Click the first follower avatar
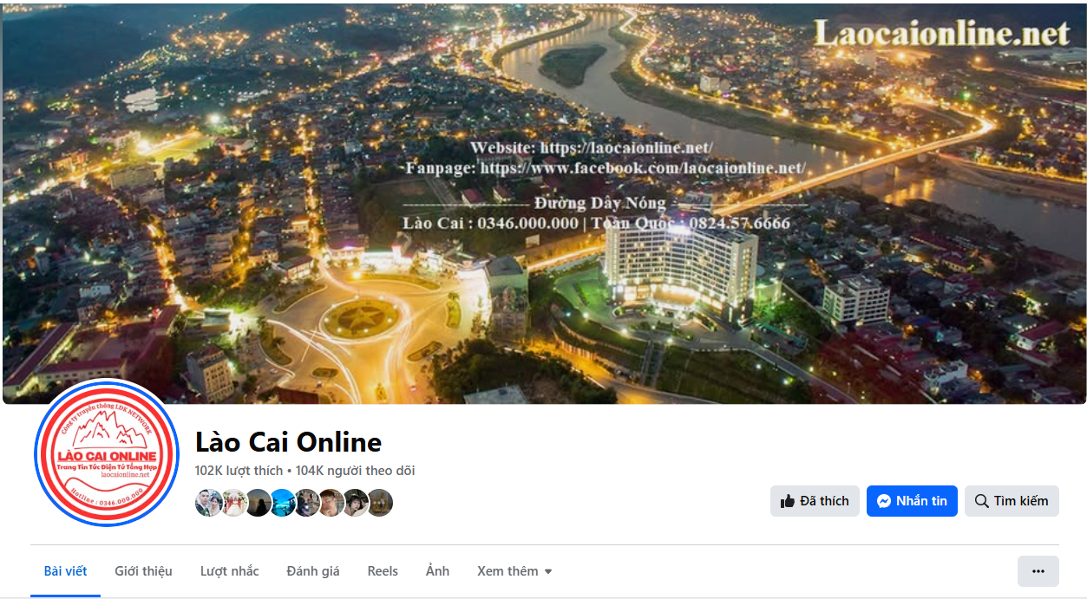This screenshot has height=599, width=1087. coord(208,503)
